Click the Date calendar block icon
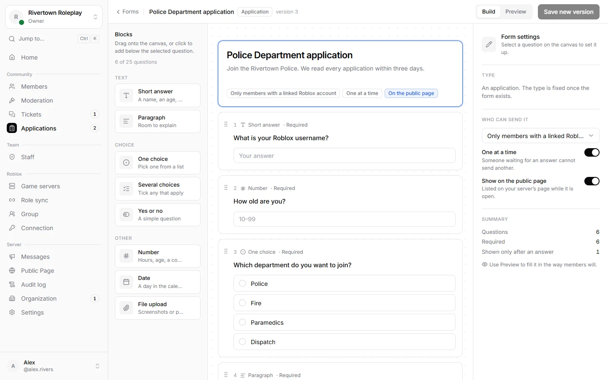This screenshot has height=380, width=608. pyautogui.click(x=126, y=282)
